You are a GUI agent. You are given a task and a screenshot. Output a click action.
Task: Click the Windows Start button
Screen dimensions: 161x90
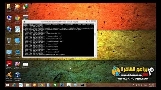(8, 85)
